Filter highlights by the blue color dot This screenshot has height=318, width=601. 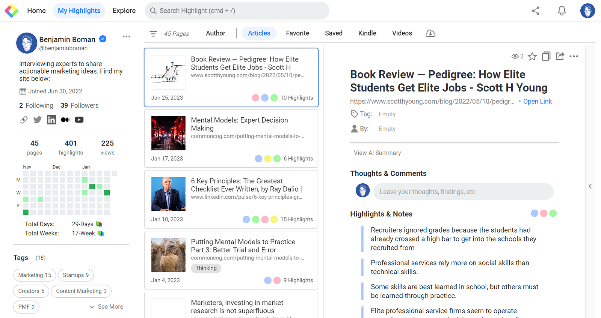pyautogui.click(x=535, y=213)
